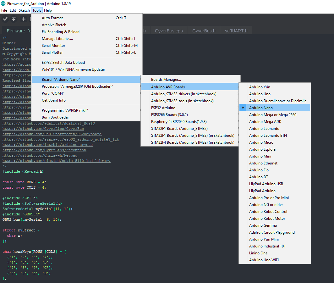Click the Verify checkmark toolbar icon

[5, 19]
